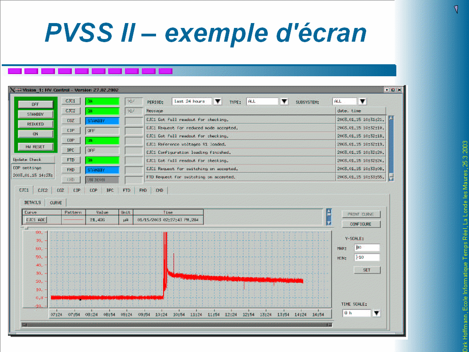Focus the Y-scale MAX input field
This screenshot has width=469, height=352.
(367, 248)
